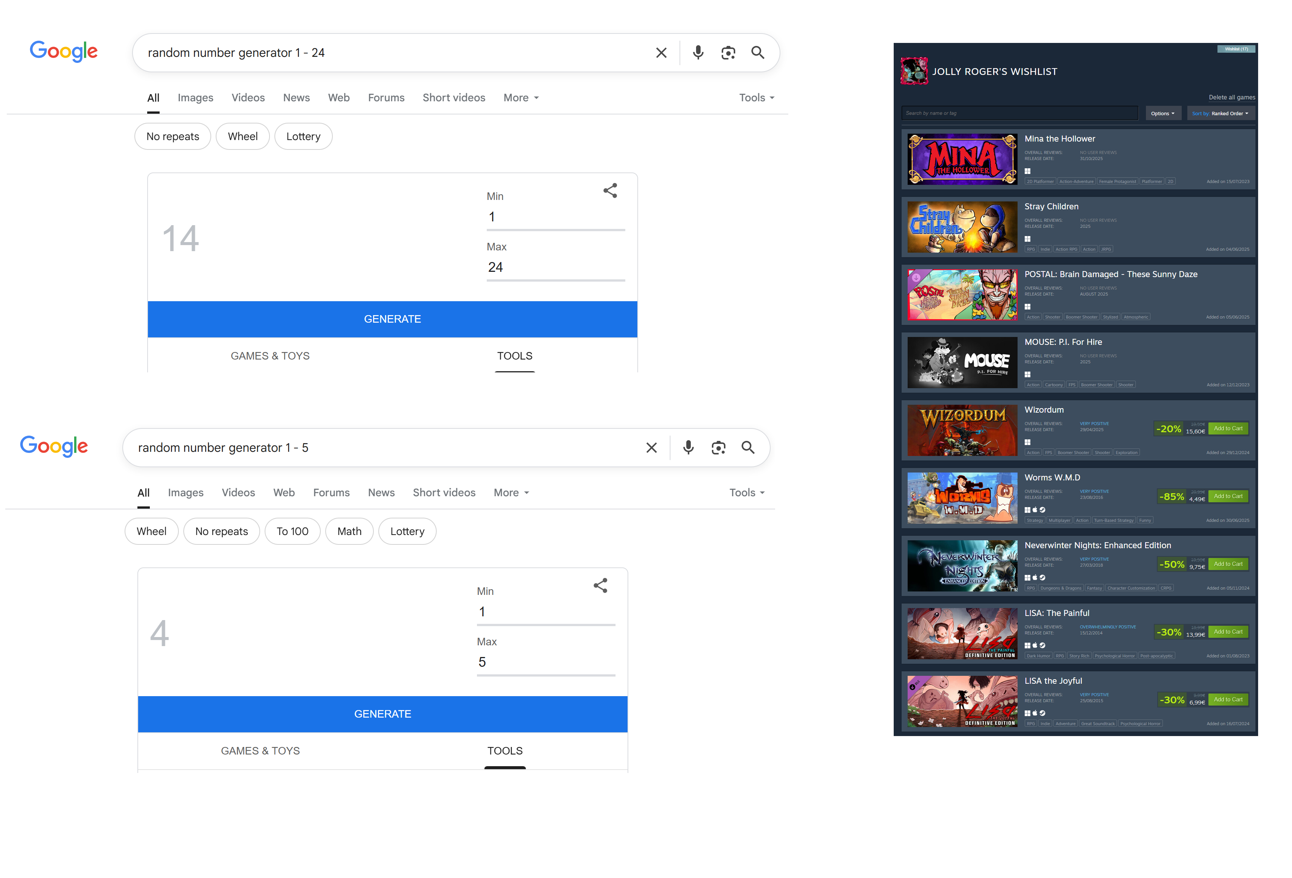The height and width of the screenshot is (878, 1292).
Task: Open Stray Children game thumbnail
Action: [962, 227]
